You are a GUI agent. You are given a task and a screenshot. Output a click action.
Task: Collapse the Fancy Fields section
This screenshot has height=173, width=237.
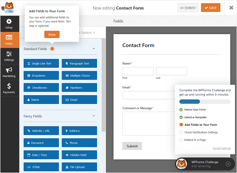tap(94, 116)
